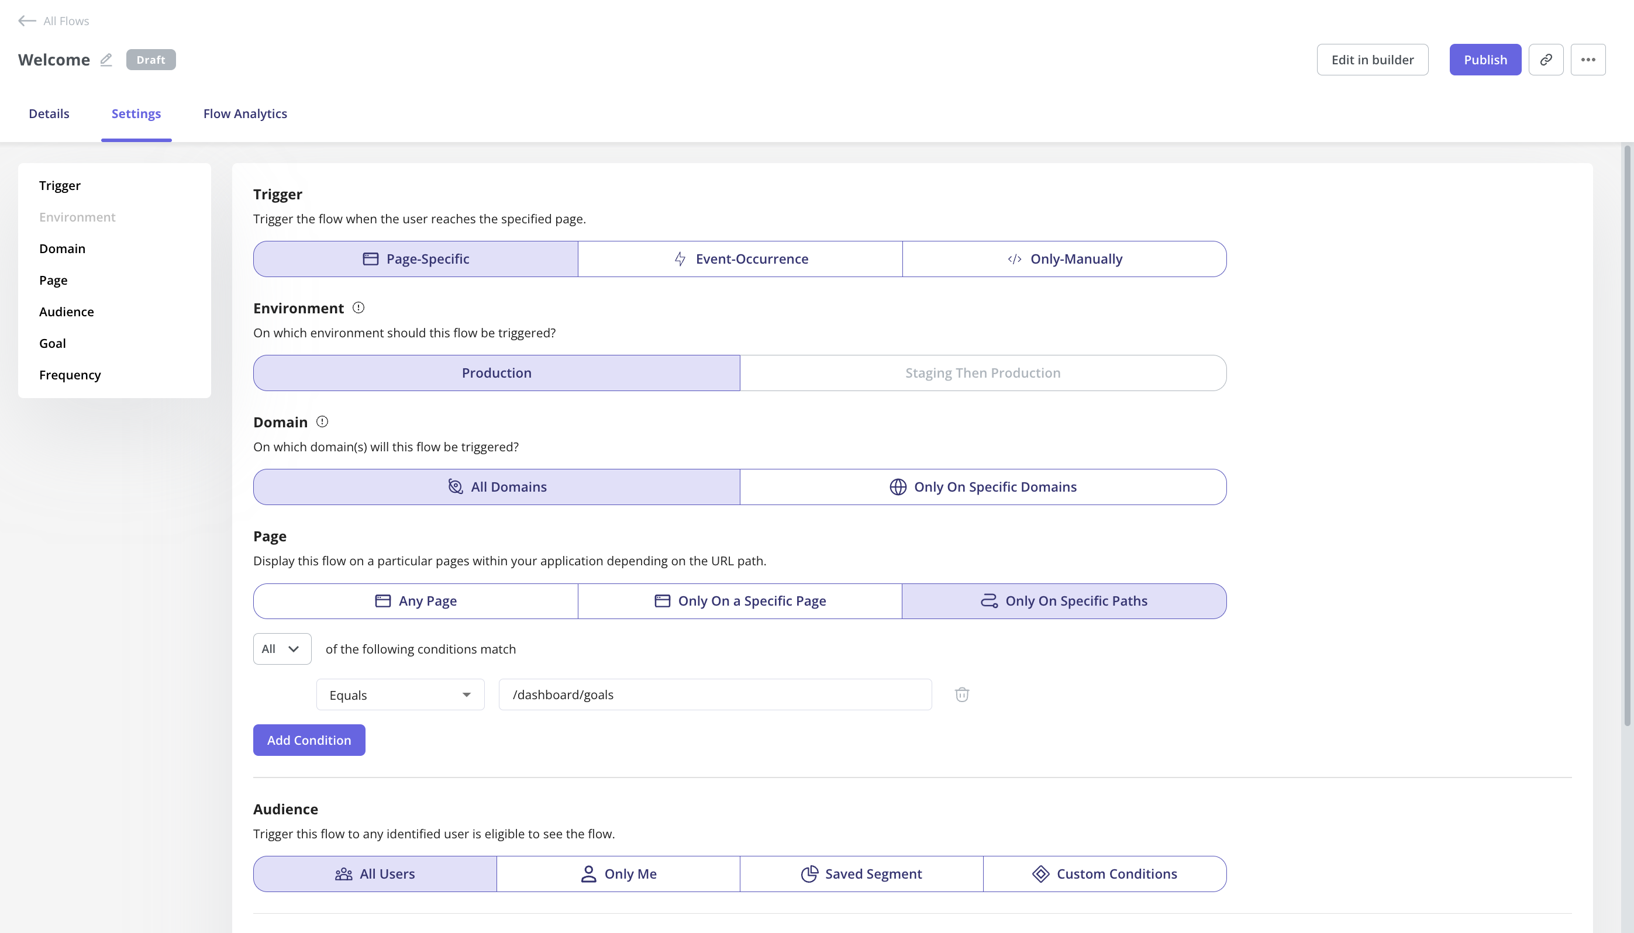Screen dimensions: 1634x933
Task: Switch to the Details tab
Action: (x=48, y=113)
